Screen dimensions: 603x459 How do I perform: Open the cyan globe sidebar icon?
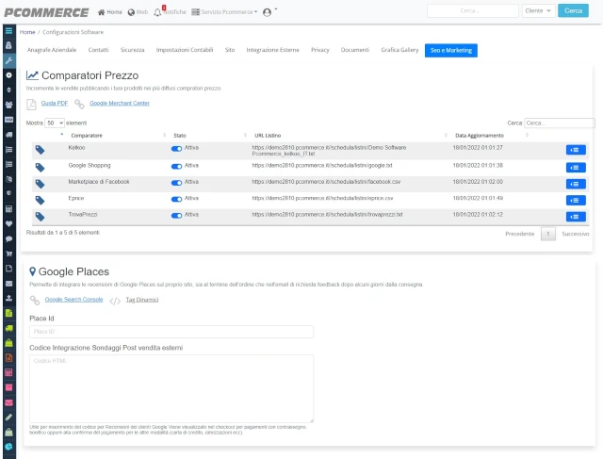click(8, 447)
